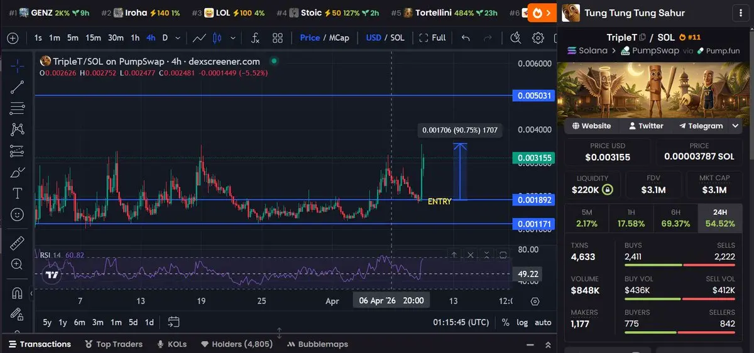Toggle the magnet snap mode
The height and width of the screenshot is (353, 754).
[18, 293]
